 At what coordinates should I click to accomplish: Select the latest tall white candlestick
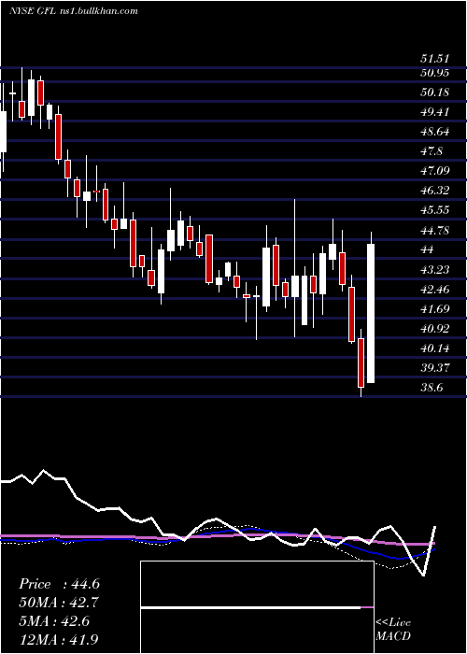[371, 313]
